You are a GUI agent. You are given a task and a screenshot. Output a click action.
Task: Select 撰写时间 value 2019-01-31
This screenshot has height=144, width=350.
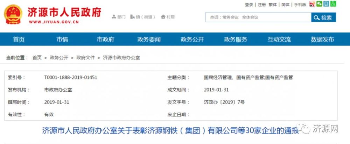point(57,102)
